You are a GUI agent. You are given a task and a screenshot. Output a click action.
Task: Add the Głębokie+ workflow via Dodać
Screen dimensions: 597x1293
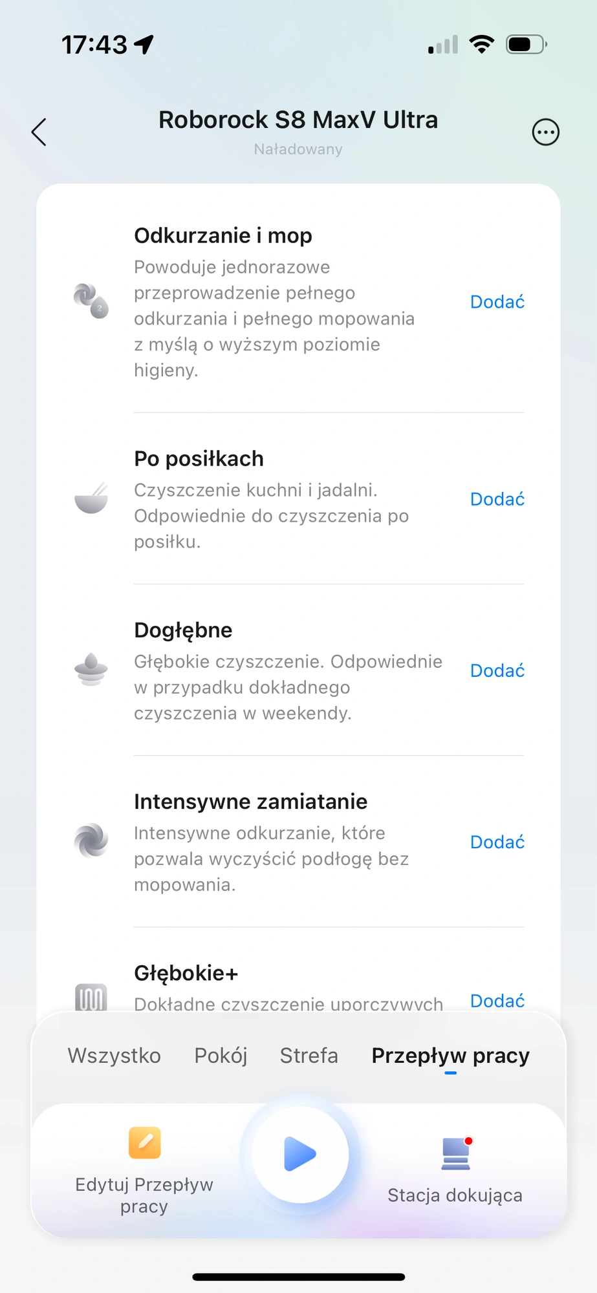pos(497,1001)
